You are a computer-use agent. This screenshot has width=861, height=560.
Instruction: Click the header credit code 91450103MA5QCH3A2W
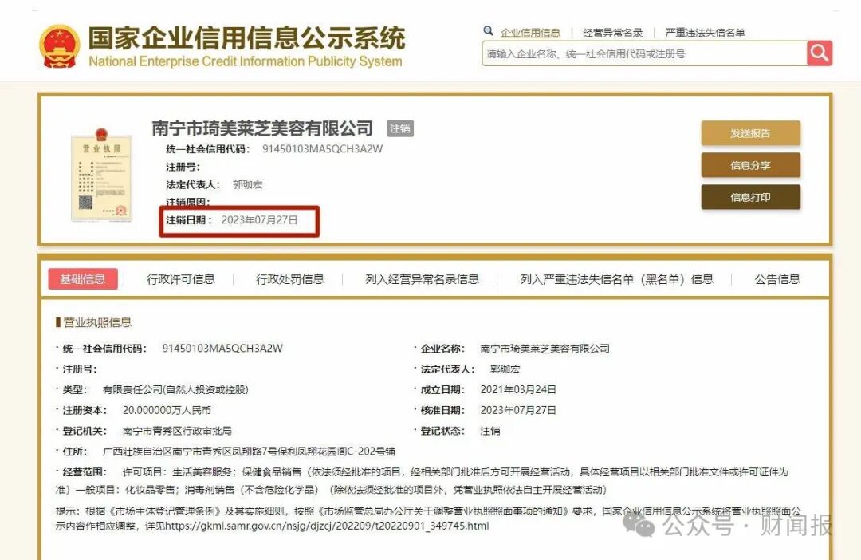pyautogui.click(x=322, y=149)
